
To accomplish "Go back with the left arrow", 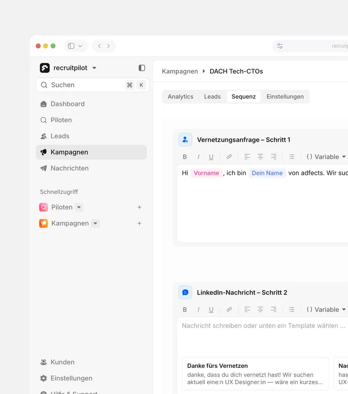I will [x=99, y=46].
